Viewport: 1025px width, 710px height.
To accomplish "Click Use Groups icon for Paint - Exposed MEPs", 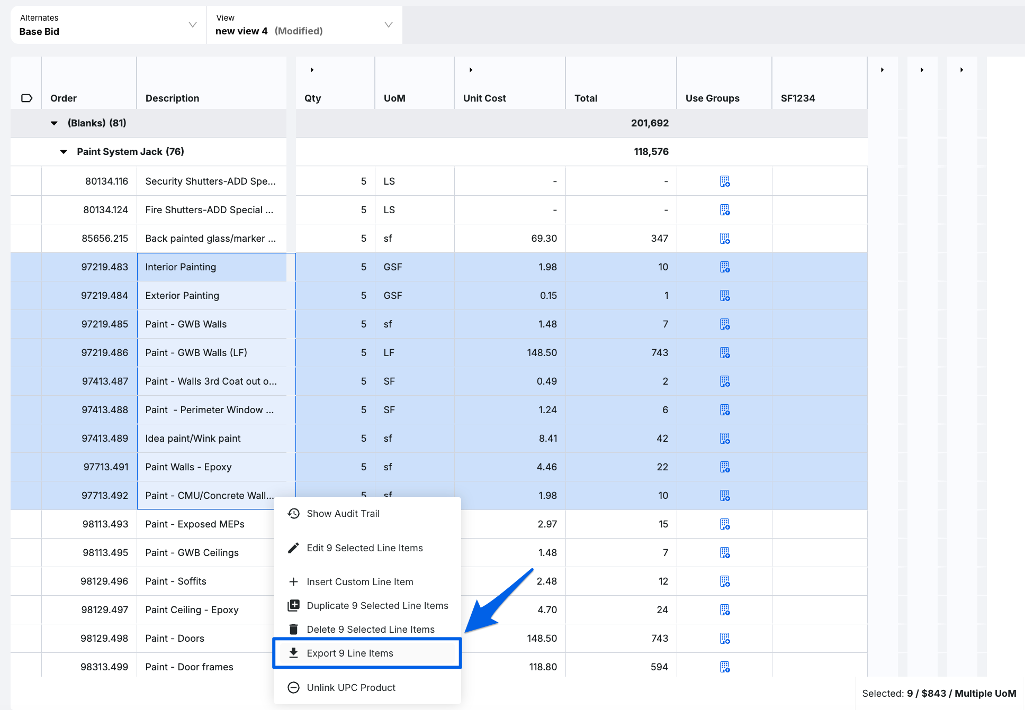I will 725,524.
